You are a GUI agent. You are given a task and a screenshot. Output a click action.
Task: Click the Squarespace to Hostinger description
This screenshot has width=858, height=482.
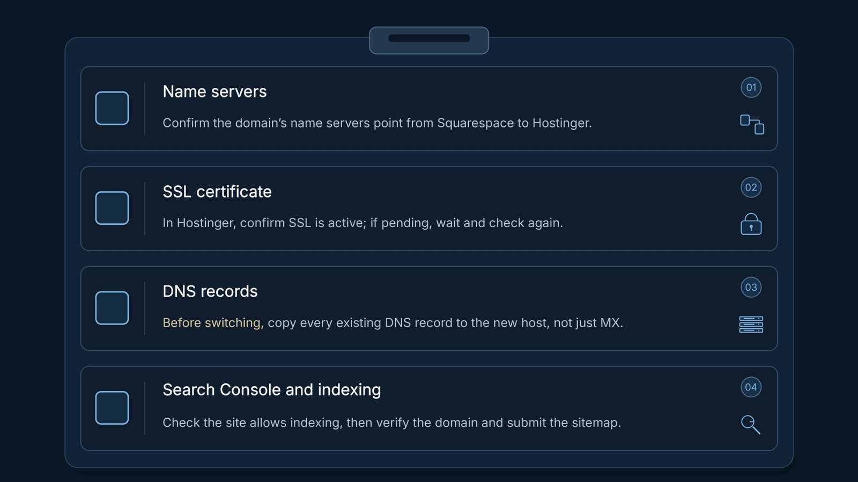[x=377, y=123]
